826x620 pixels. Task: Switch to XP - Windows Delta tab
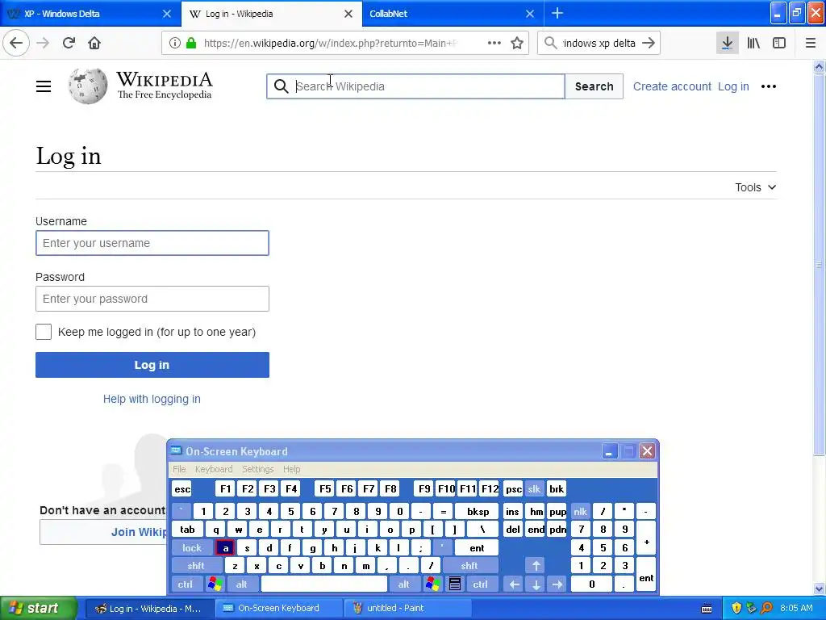(90, 14)
